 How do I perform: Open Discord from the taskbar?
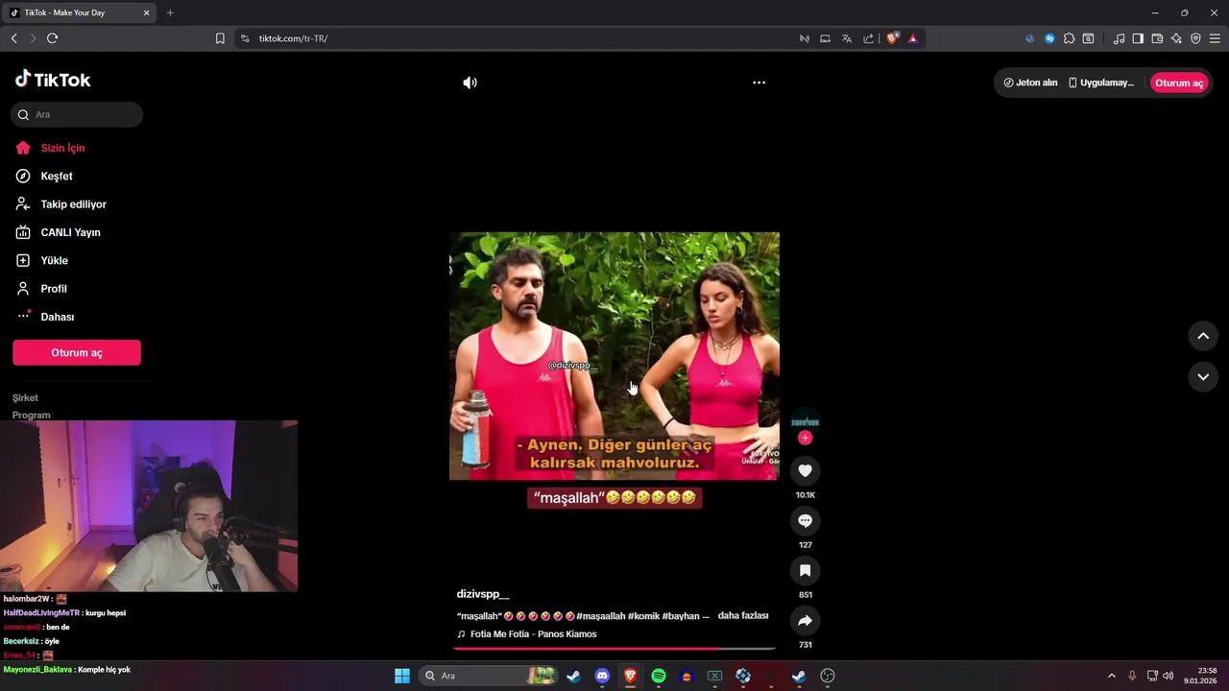tap(602, 676)
